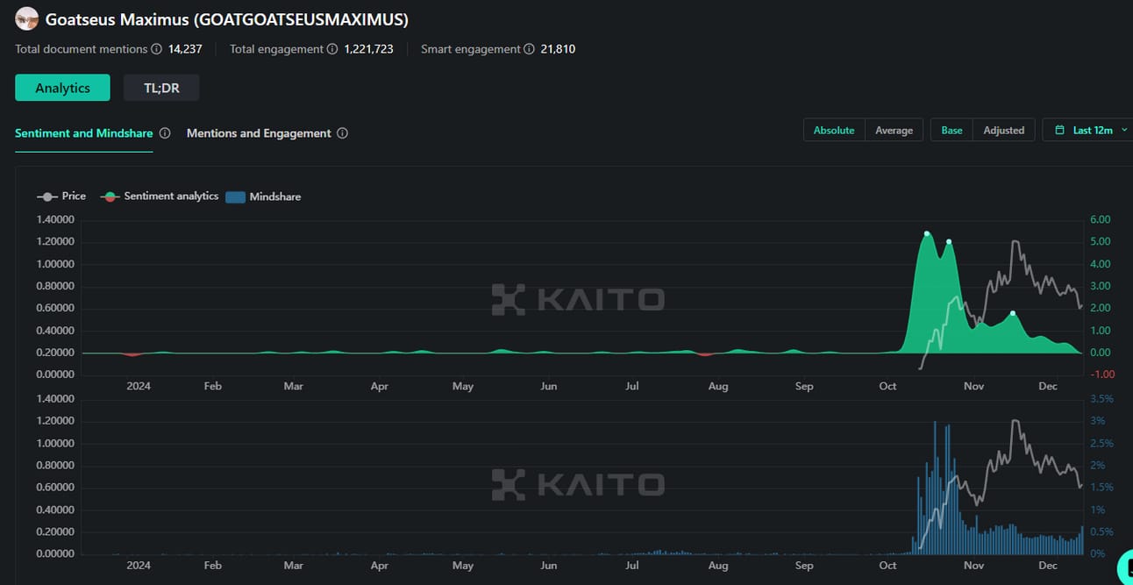
Task: Switch to Sentiment and Mindshare tab
Action: pyautogui.click(x=84, y=133)
